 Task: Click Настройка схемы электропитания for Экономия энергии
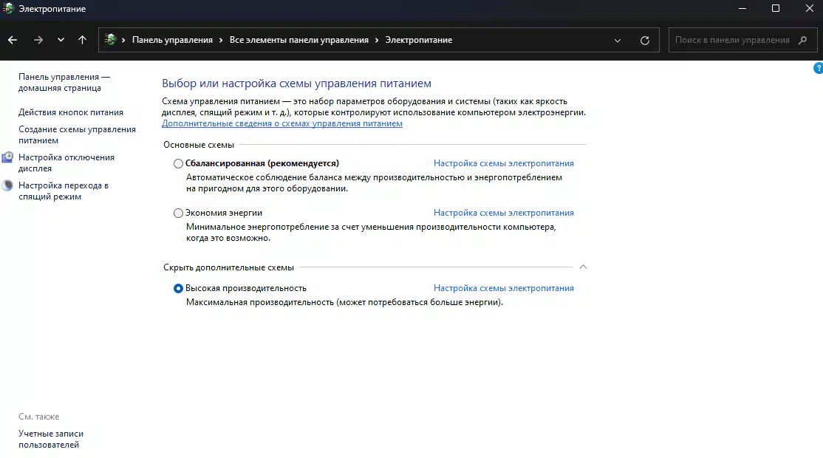(x=503, y=213)
